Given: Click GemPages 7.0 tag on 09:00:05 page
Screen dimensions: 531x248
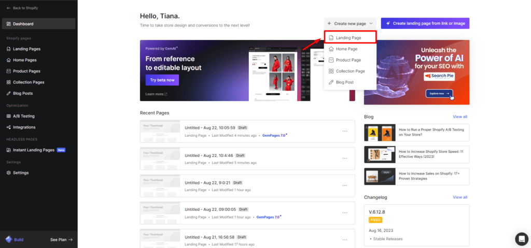Looking at the screenshot, I should (269, 217).
